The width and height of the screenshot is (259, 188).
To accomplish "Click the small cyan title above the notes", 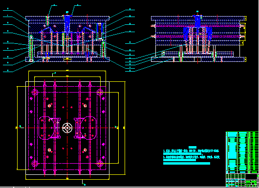I will pyautogui.click(x=193, y=148).
